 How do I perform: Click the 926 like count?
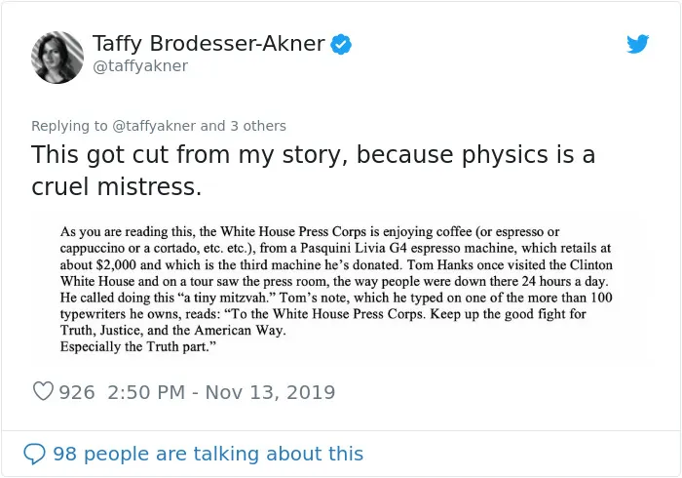tap(77, 392)
